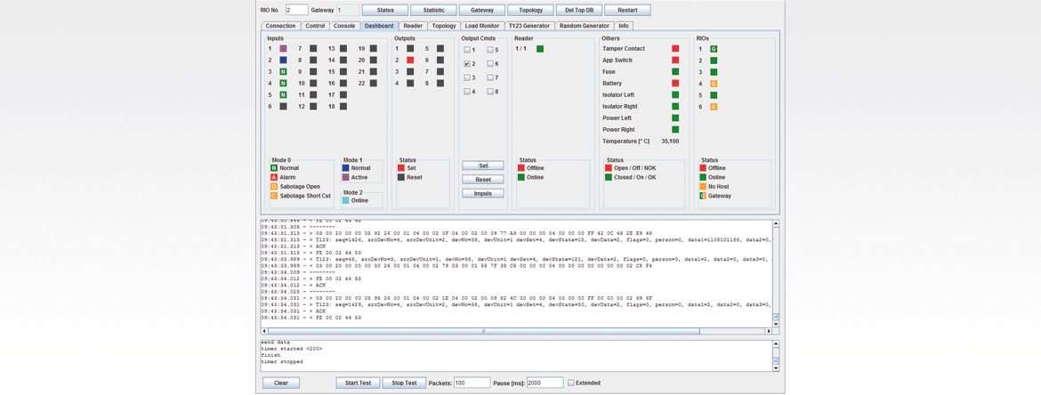Open the Random Generator tab
Viewport: 1041px width, 395px height.
click(x=585, y=26)
